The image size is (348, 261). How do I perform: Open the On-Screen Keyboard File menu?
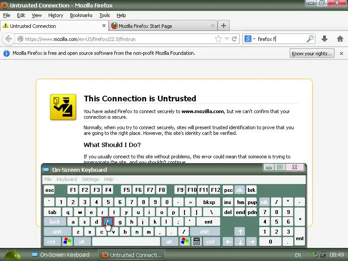click(48, 179)
